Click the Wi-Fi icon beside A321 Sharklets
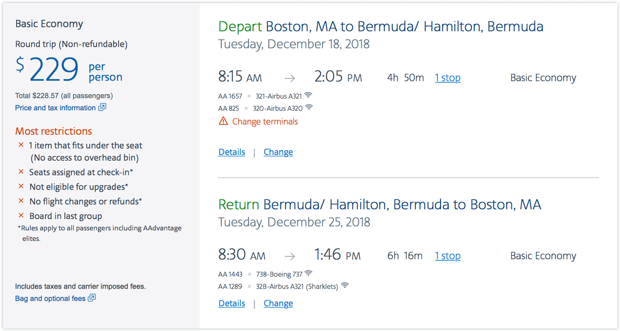The height and width of the screenshot is (331, 620). [345, 285]
